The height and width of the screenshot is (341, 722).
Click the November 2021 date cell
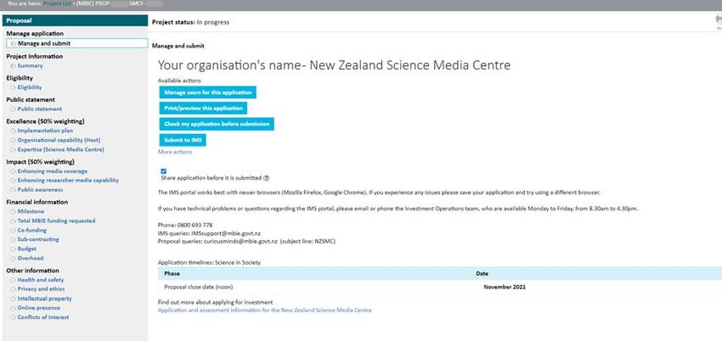[x=505, y=288]
